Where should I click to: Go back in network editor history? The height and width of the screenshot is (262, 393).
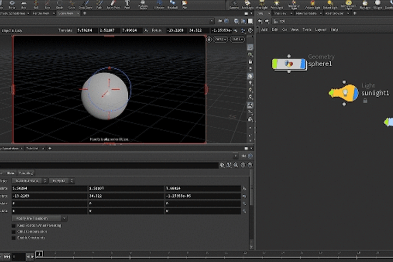tap(260, 21)
